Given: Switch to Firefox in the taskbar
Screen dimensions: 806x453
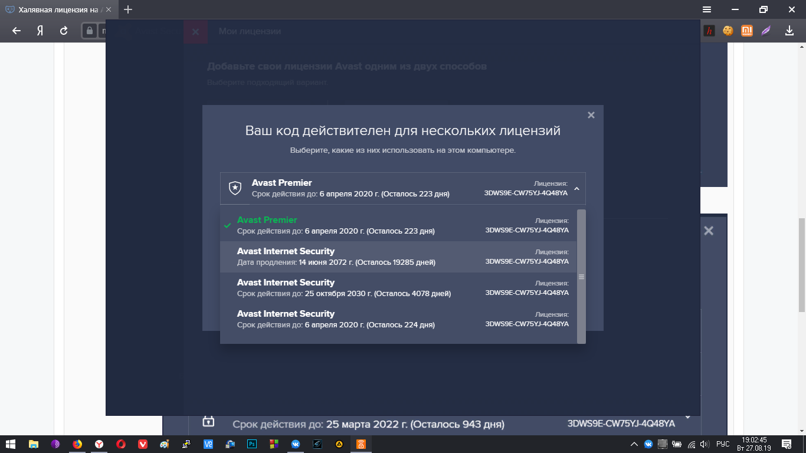Looking at the screenshot, I should 77,444.
